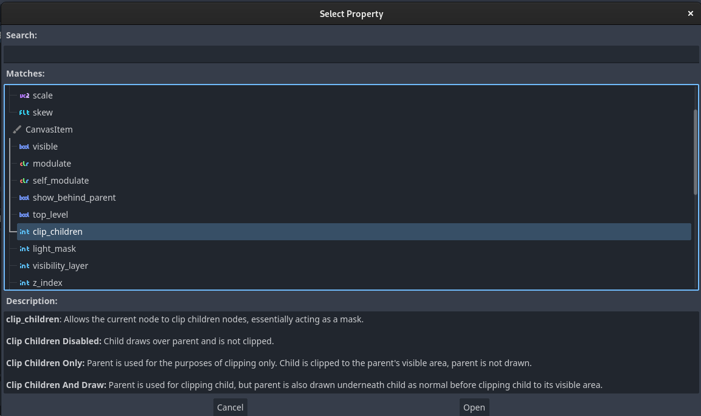Click the vec2 type icon beside scale
Screen dimensions: 701x416
pos(24,95)
